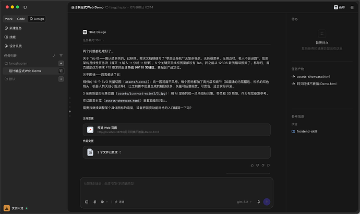The width and height of the screenshot is (360, 214).
Task: Open the 画布 canvas view
Action: (x=339, y=7)
